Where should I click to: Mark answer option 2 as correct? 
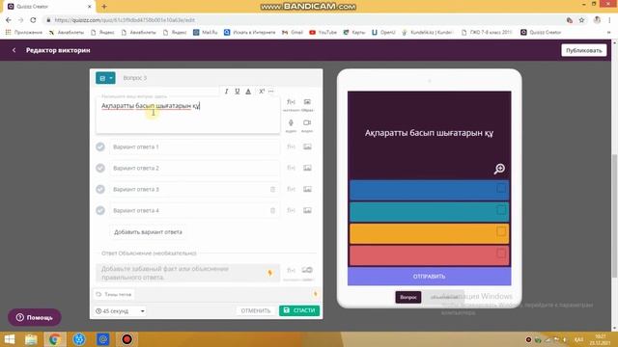coord(100,168)
